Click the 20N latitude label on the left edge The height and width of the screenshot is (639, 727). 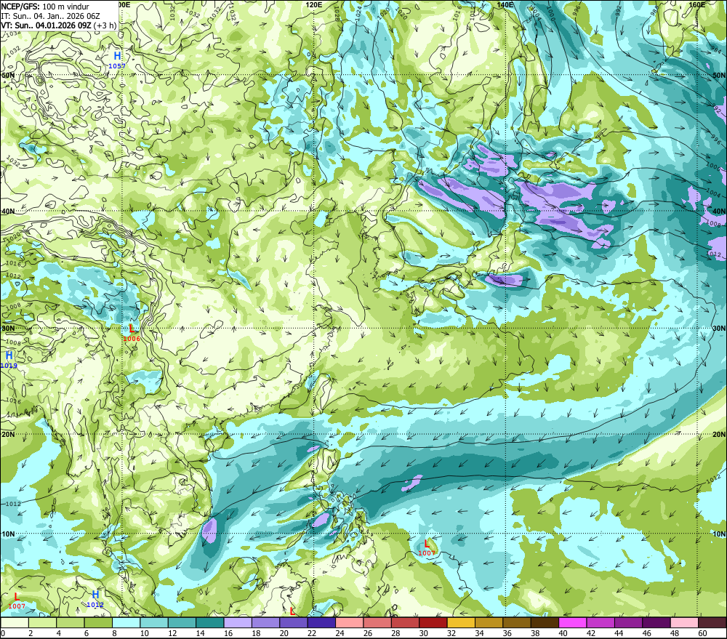[8, 435]
